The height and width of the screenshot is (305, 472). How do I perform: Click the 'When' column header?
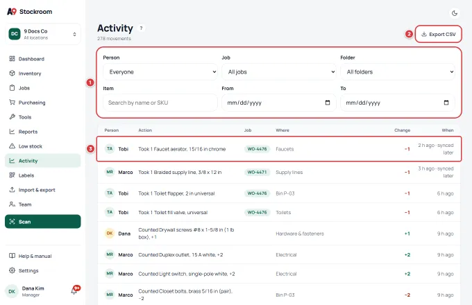coord(448,130)
